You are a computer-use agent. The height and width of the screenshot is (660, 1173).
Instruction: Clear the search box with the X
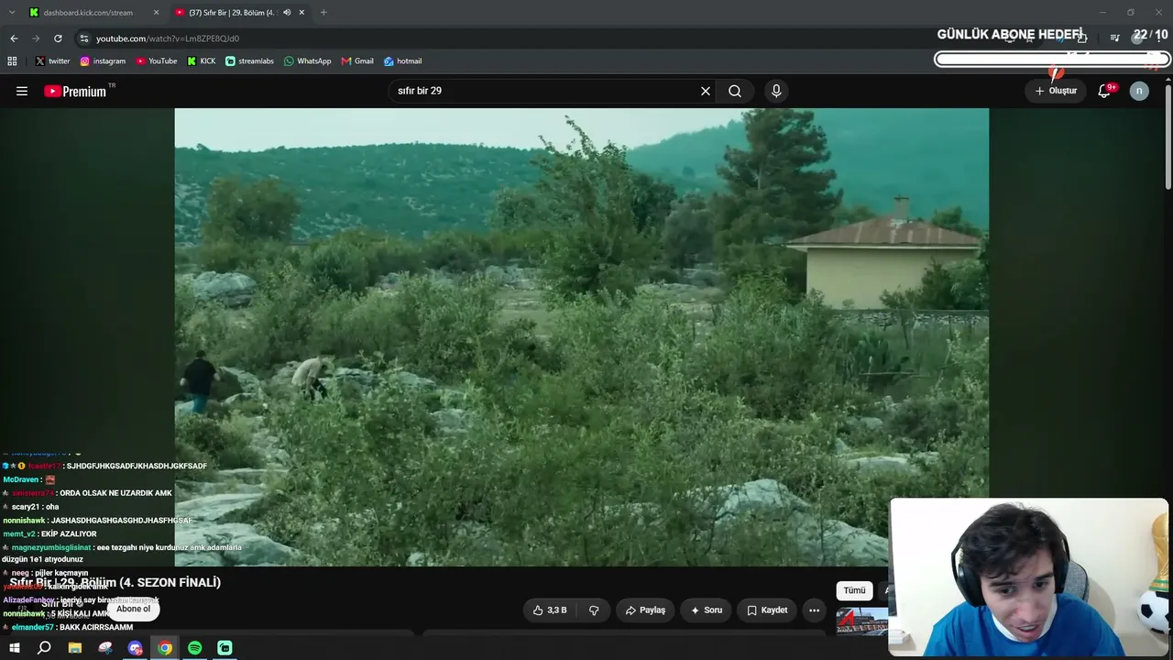(x=706, y=91)
